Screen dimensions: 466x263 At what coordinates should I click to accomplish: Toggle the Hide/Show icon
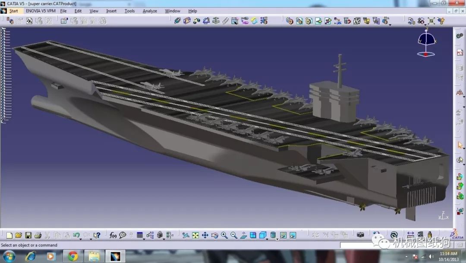283,235
